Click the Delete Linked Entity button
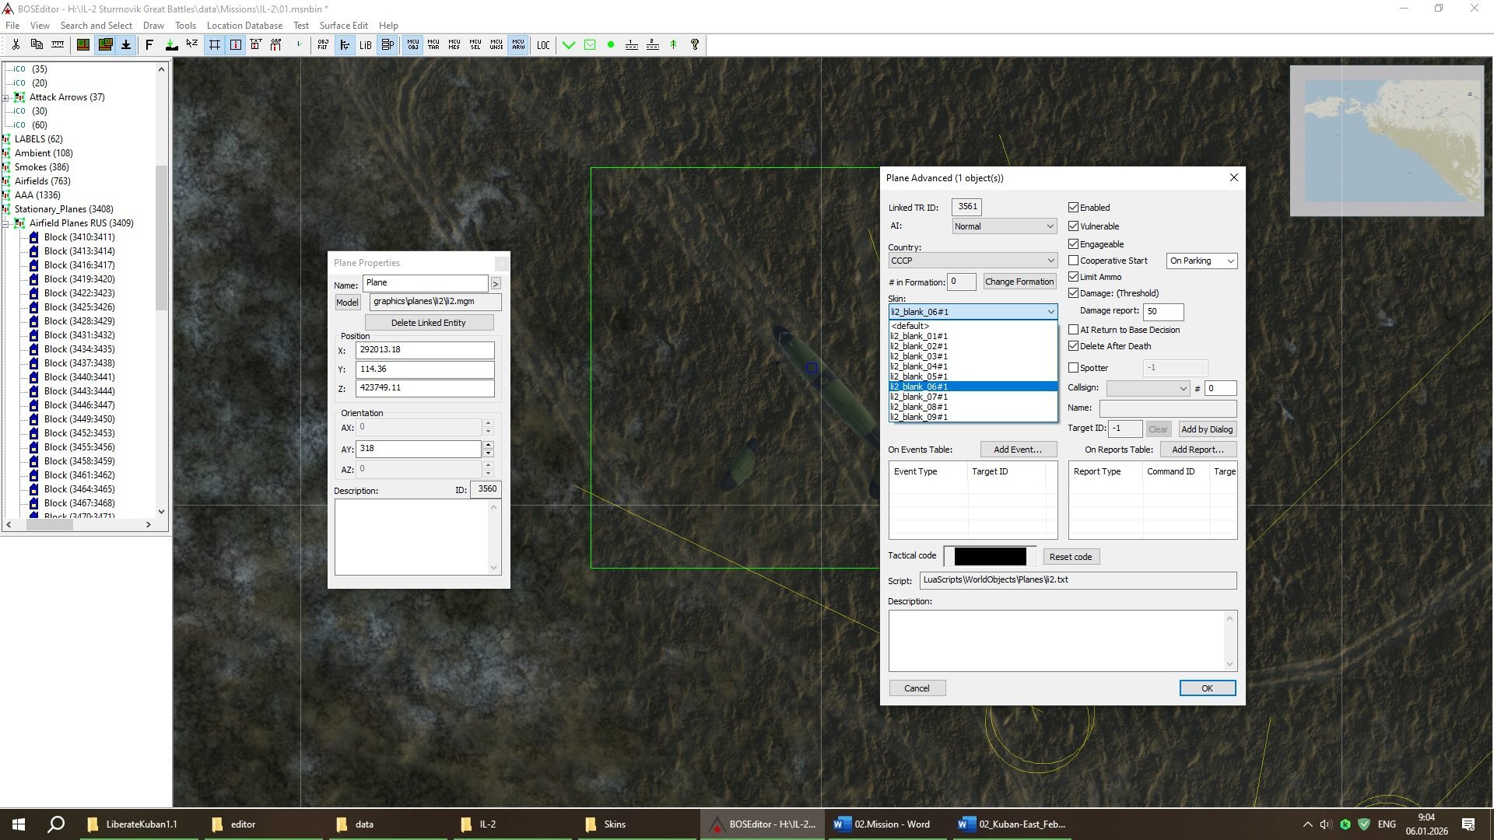 [x=428, y=323]
